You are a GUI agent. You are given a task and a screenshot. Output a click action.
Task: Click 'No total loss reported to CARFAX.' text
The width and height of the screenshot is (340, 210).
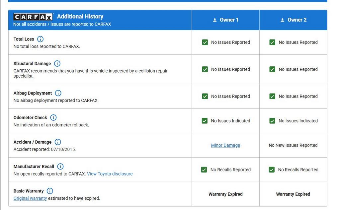tap(47, 46)
